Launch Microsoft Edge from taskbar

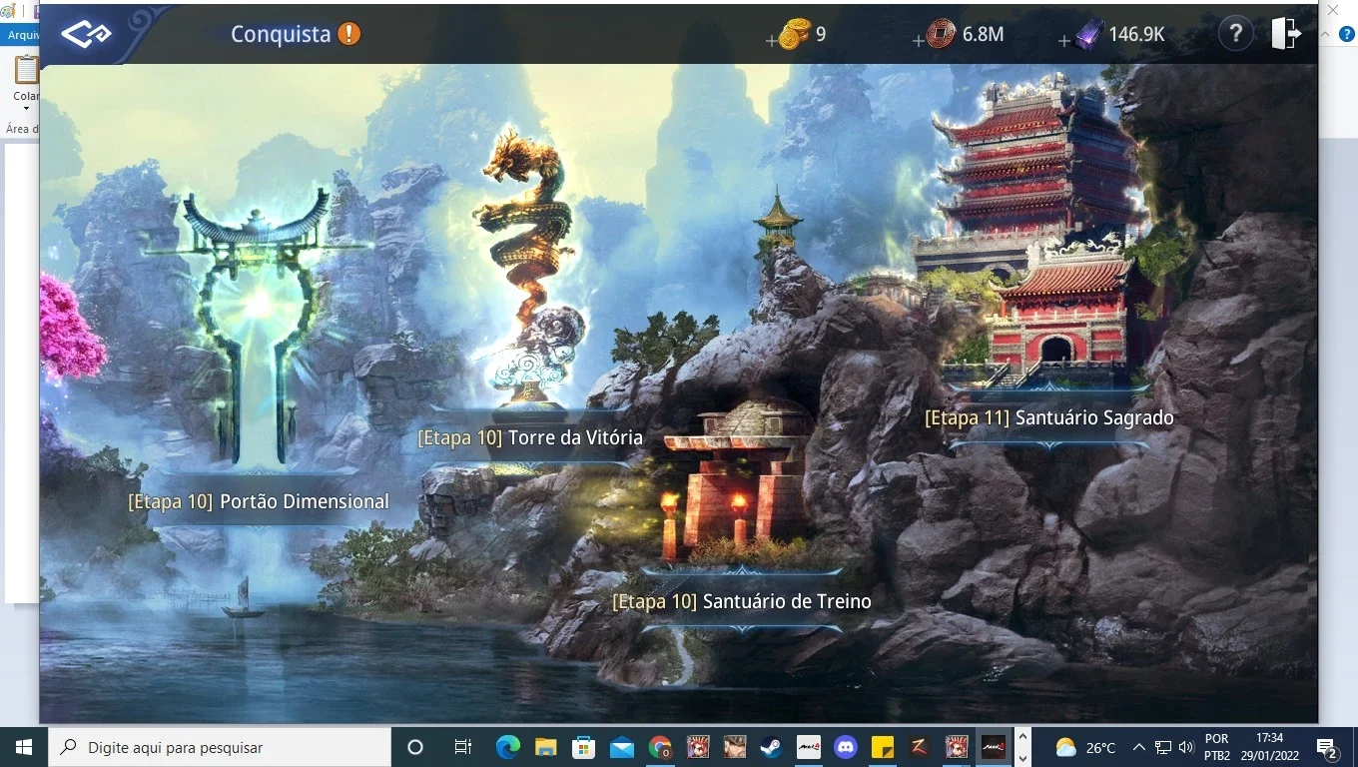pyautogui.click(x=508, y=747)
